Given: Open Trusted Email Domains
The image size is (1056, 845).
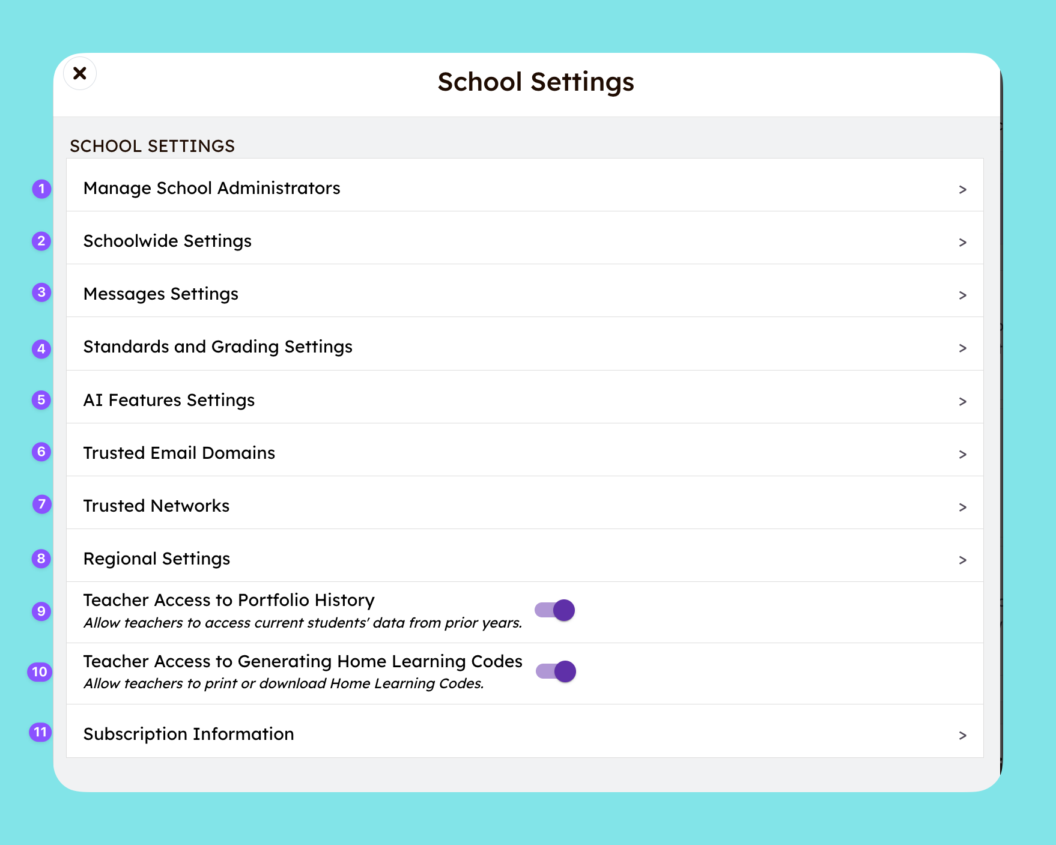Looking at the screenshot, I should [x=179, y=452].
